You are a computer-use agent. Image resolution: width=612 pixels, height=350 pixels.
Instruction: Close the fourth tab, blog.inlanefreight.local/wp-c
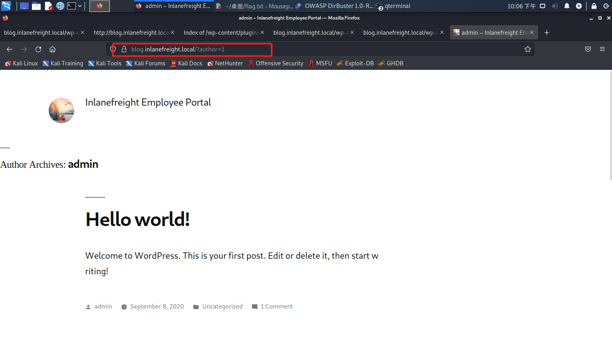pos(352,33)
